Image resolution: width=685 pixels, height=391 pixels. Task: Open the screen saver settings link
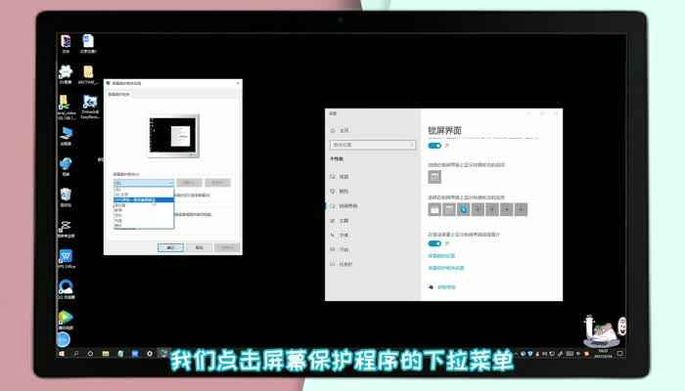coord(446,267)
